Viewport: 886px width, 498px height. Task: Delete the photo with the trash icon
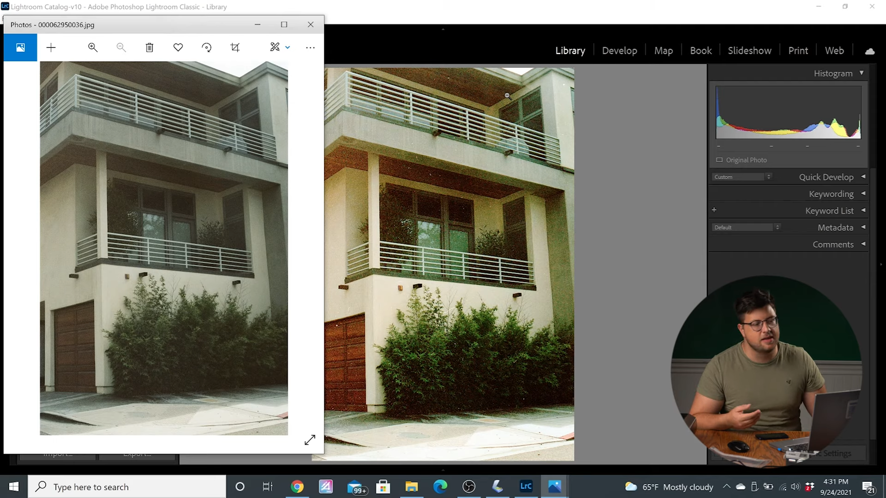point(150,47)
